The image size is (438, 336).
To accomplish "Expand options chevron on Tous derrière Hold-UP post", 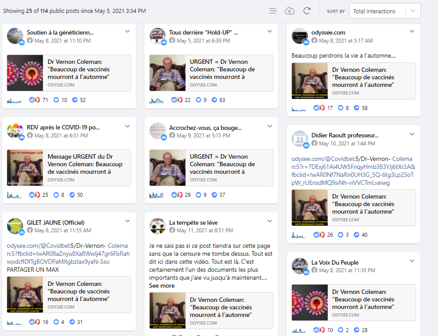I will coord(270,31).
